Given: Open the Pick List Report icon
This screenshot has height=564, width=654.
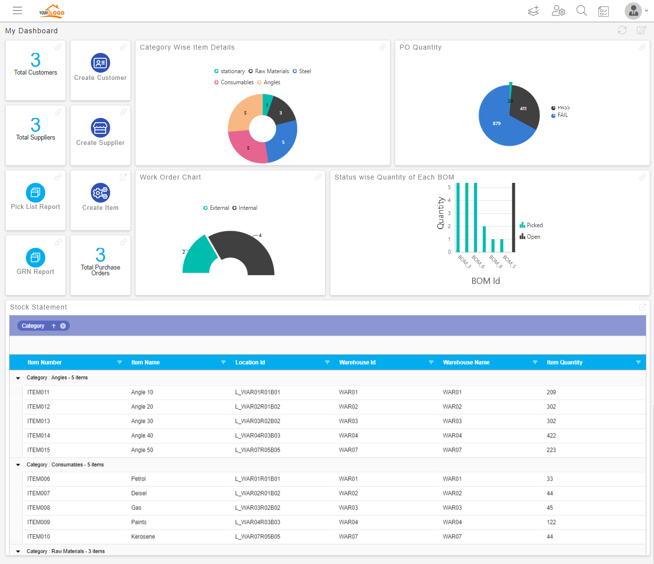Looking at the screenshot, I should point(35,192).
